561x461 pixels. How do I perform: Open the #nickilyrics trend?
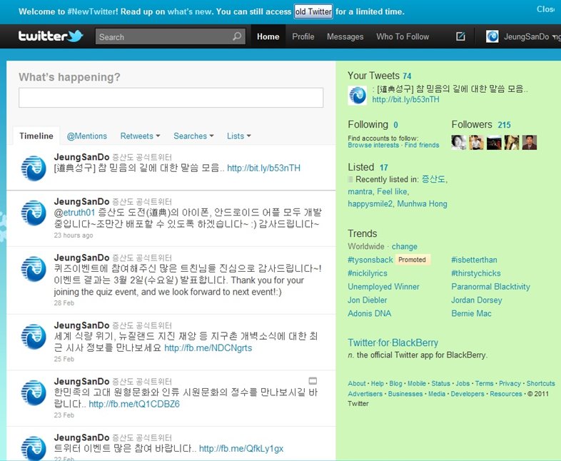pos(368,273)
